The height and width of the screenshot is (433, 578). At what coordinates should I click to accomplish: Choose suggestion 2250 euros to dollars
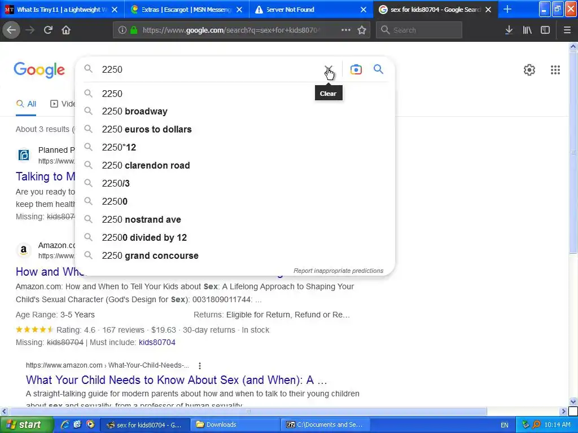[x=235, y=129]
